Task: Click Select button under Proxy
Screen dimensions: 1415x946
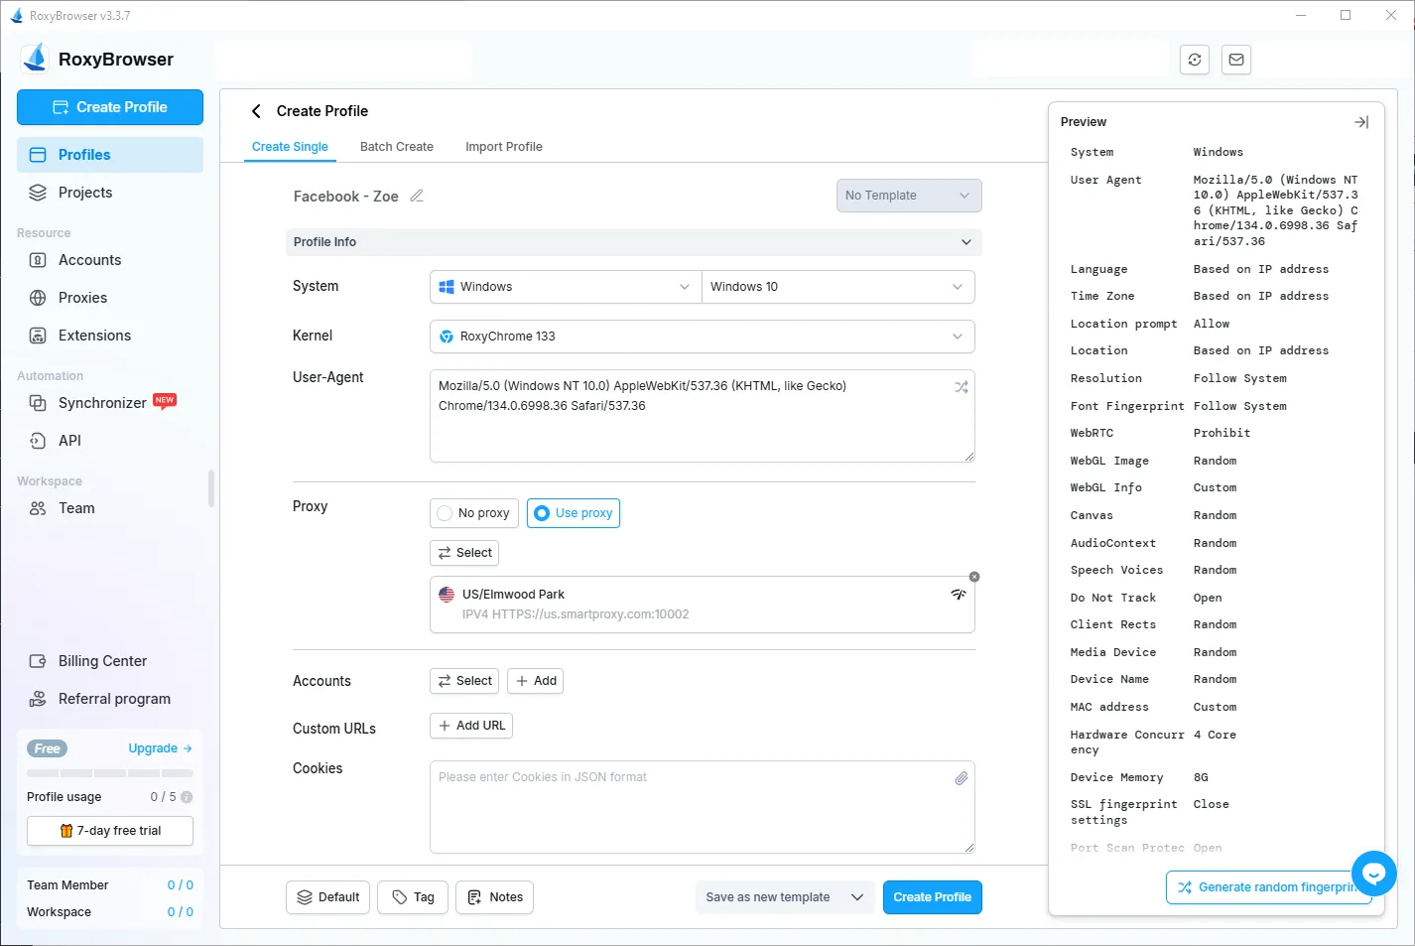Action: pyautogui.click(x=464, y=553)
